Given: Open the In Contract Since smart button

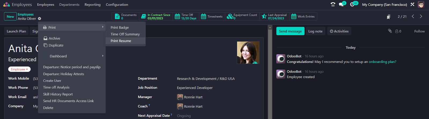Looking at the screenshot, I should [156, 17].
